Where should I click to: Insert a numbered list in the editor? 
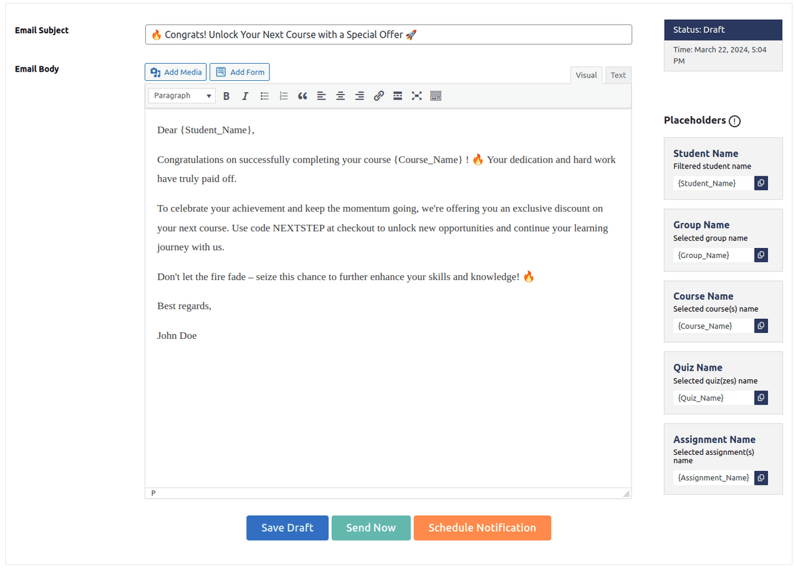coord(283,95)
